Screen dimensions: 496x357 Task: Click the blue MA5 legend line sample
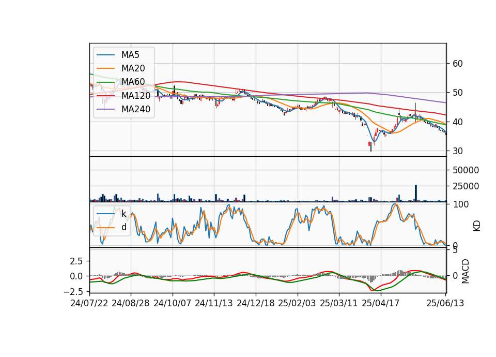pyautogui.click(x=105, y=55)
